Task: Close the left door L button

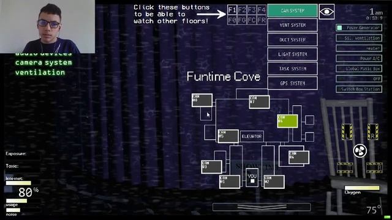Action: pos(347,132)
